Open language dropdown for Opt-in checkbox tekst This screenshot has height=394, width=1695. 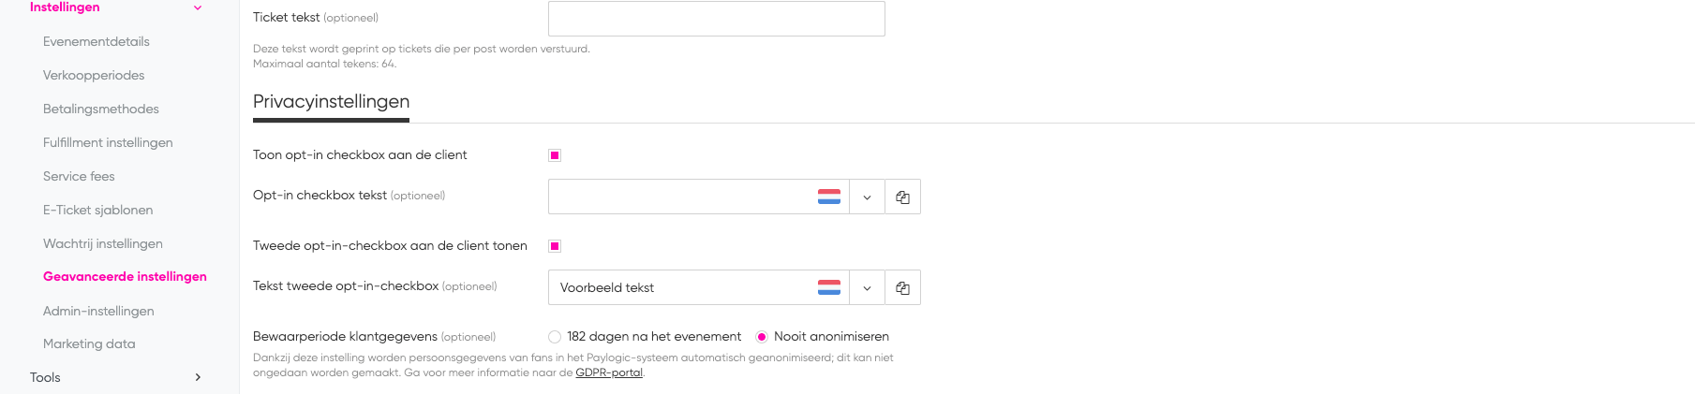[x=867, y=197]
